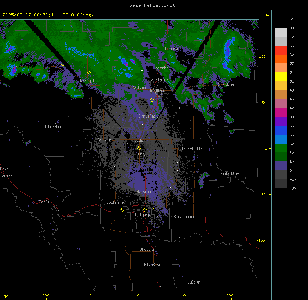Click the yellow diamond marker between Olds and Didsbury

coord(139,149)
